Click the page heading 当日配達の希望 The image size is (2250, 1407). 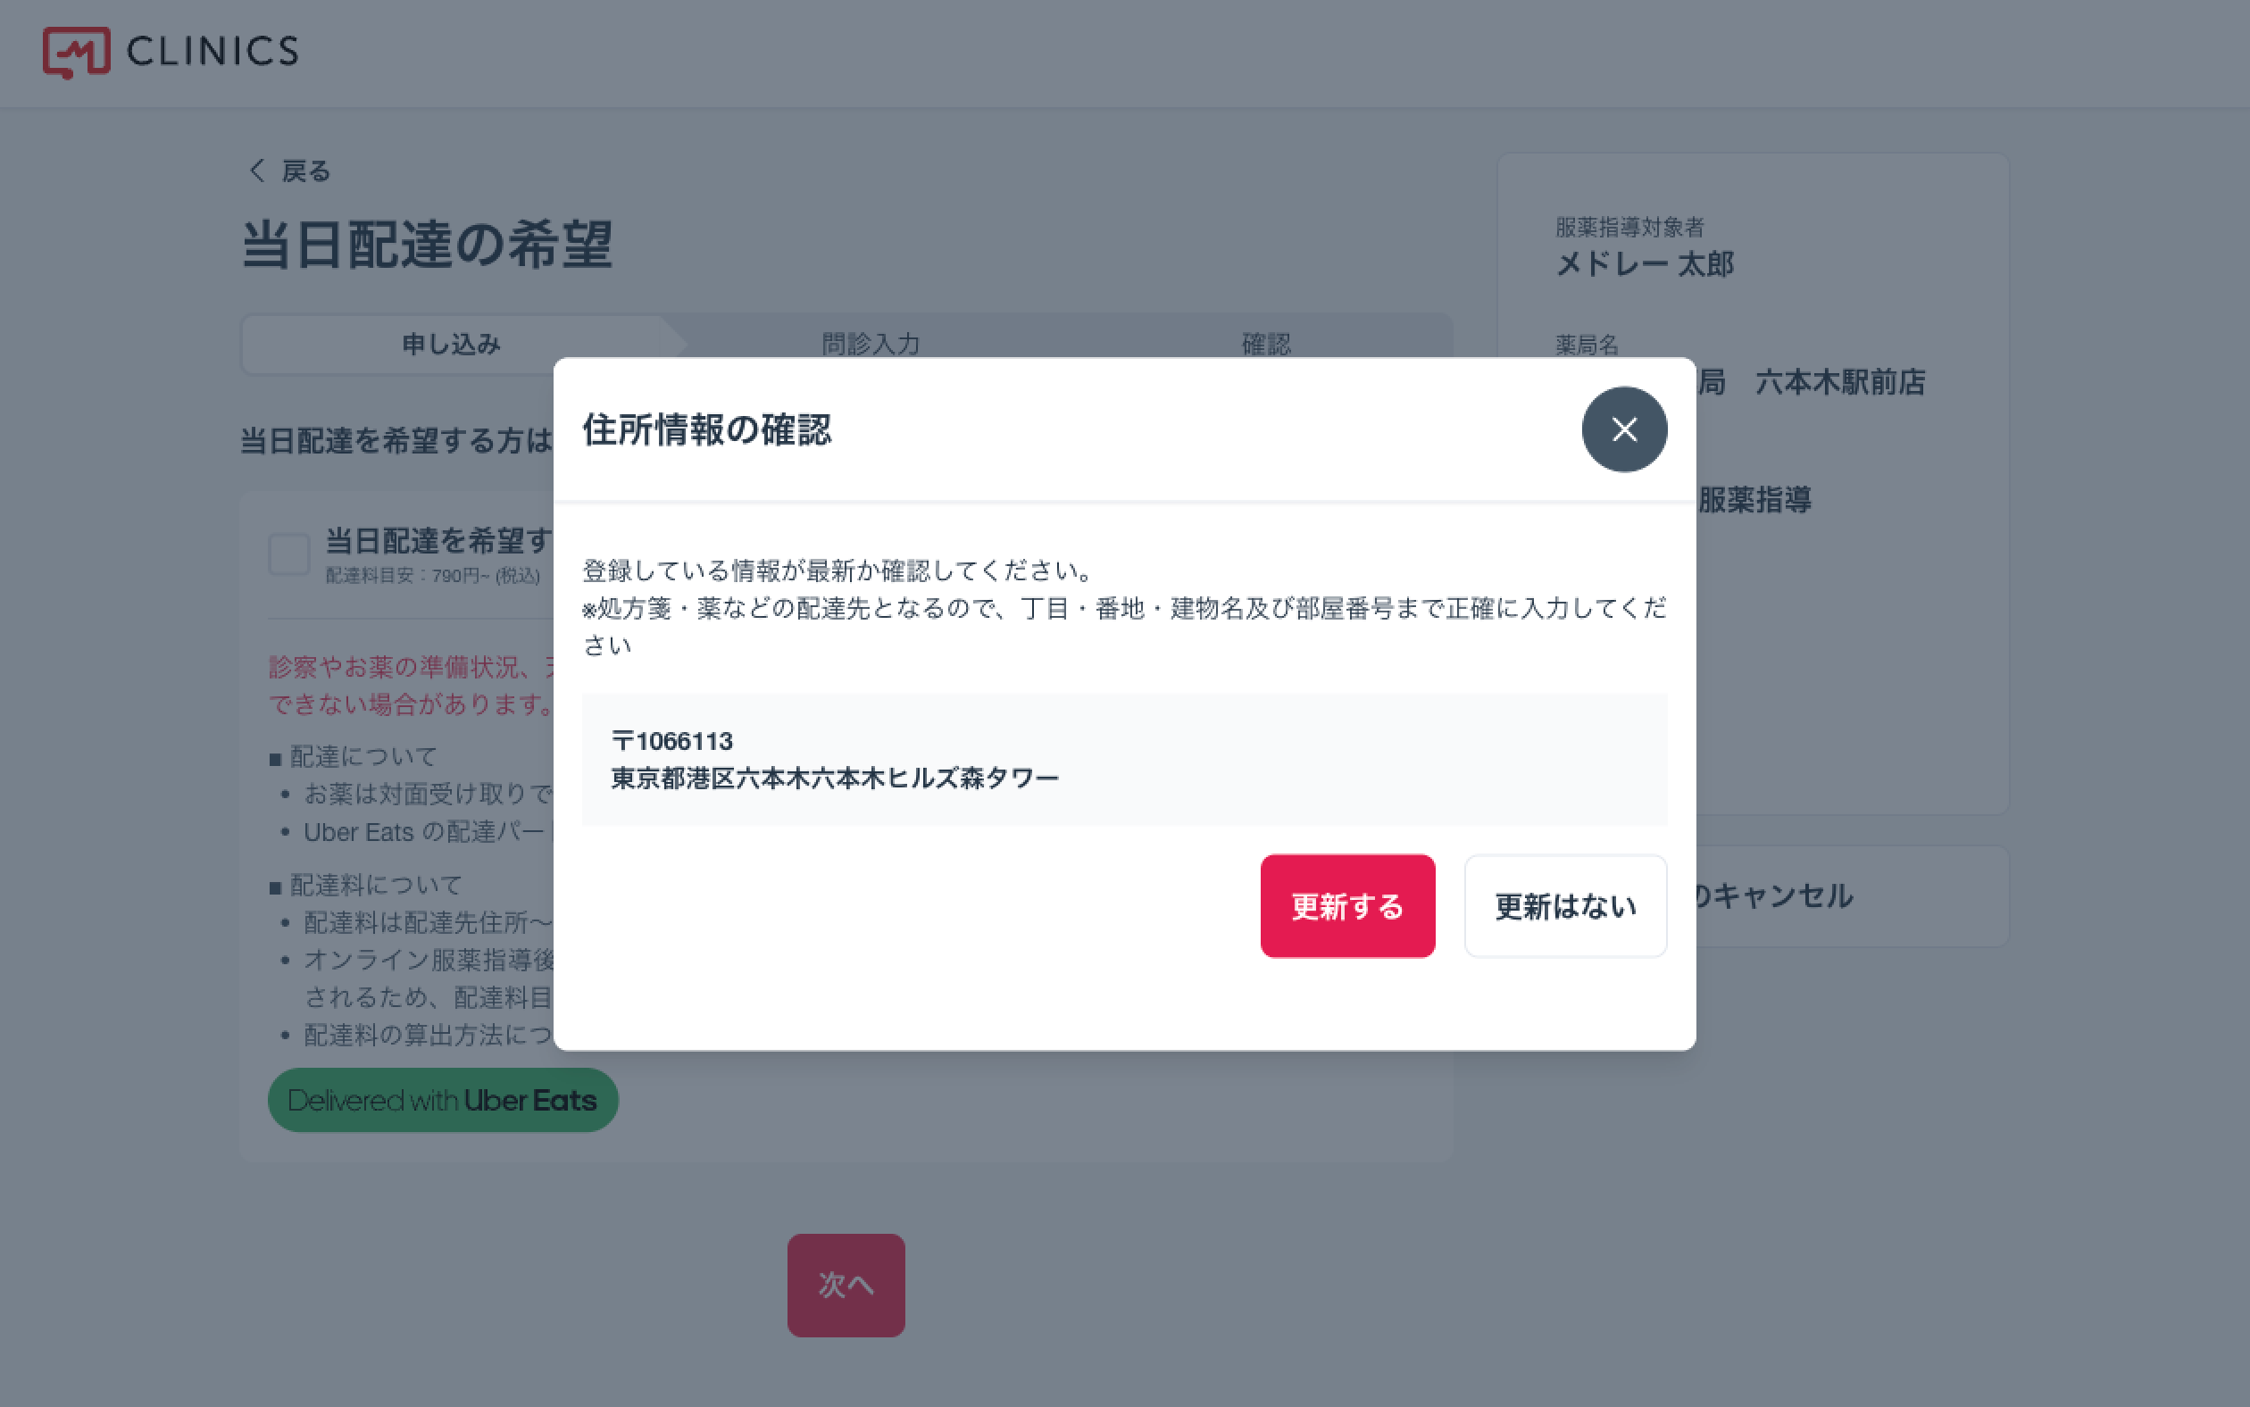427,245
